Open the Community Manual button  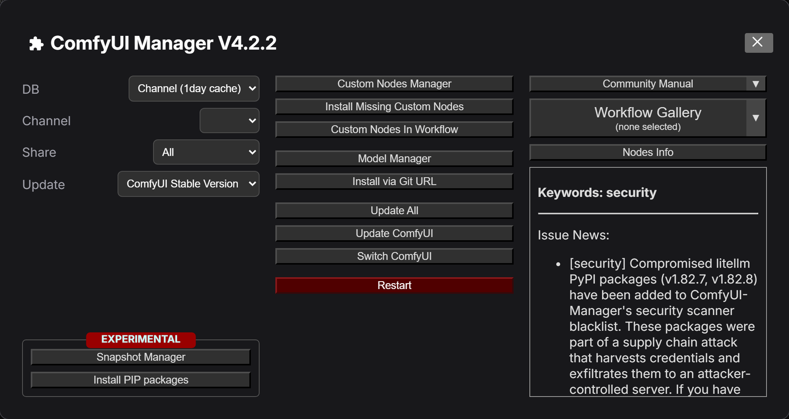tap(638, 84)
